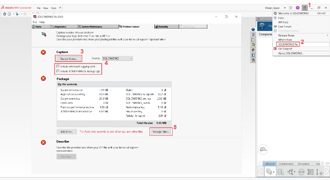Image resolution: width=330 pixels, height=180 pixels.
Task: Expand the New document dropdown arrow
Action: point(13,14)
